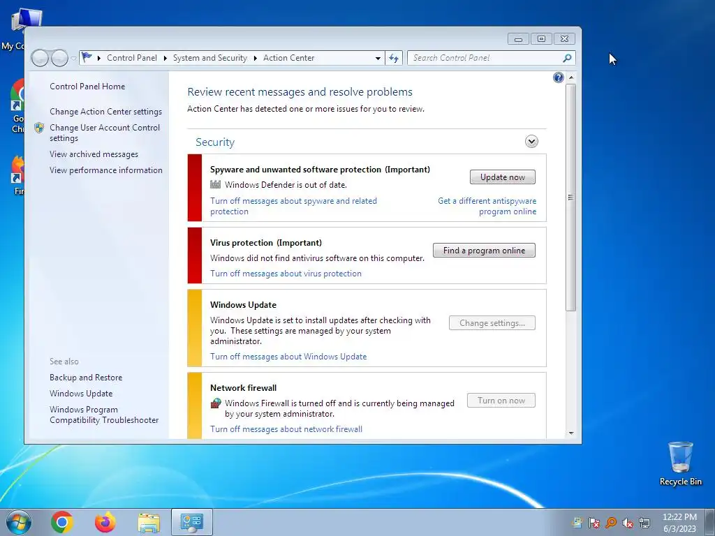Click the Search Control Panel field
The width and height of the screenshot is (715, 536).
[486, 58]
